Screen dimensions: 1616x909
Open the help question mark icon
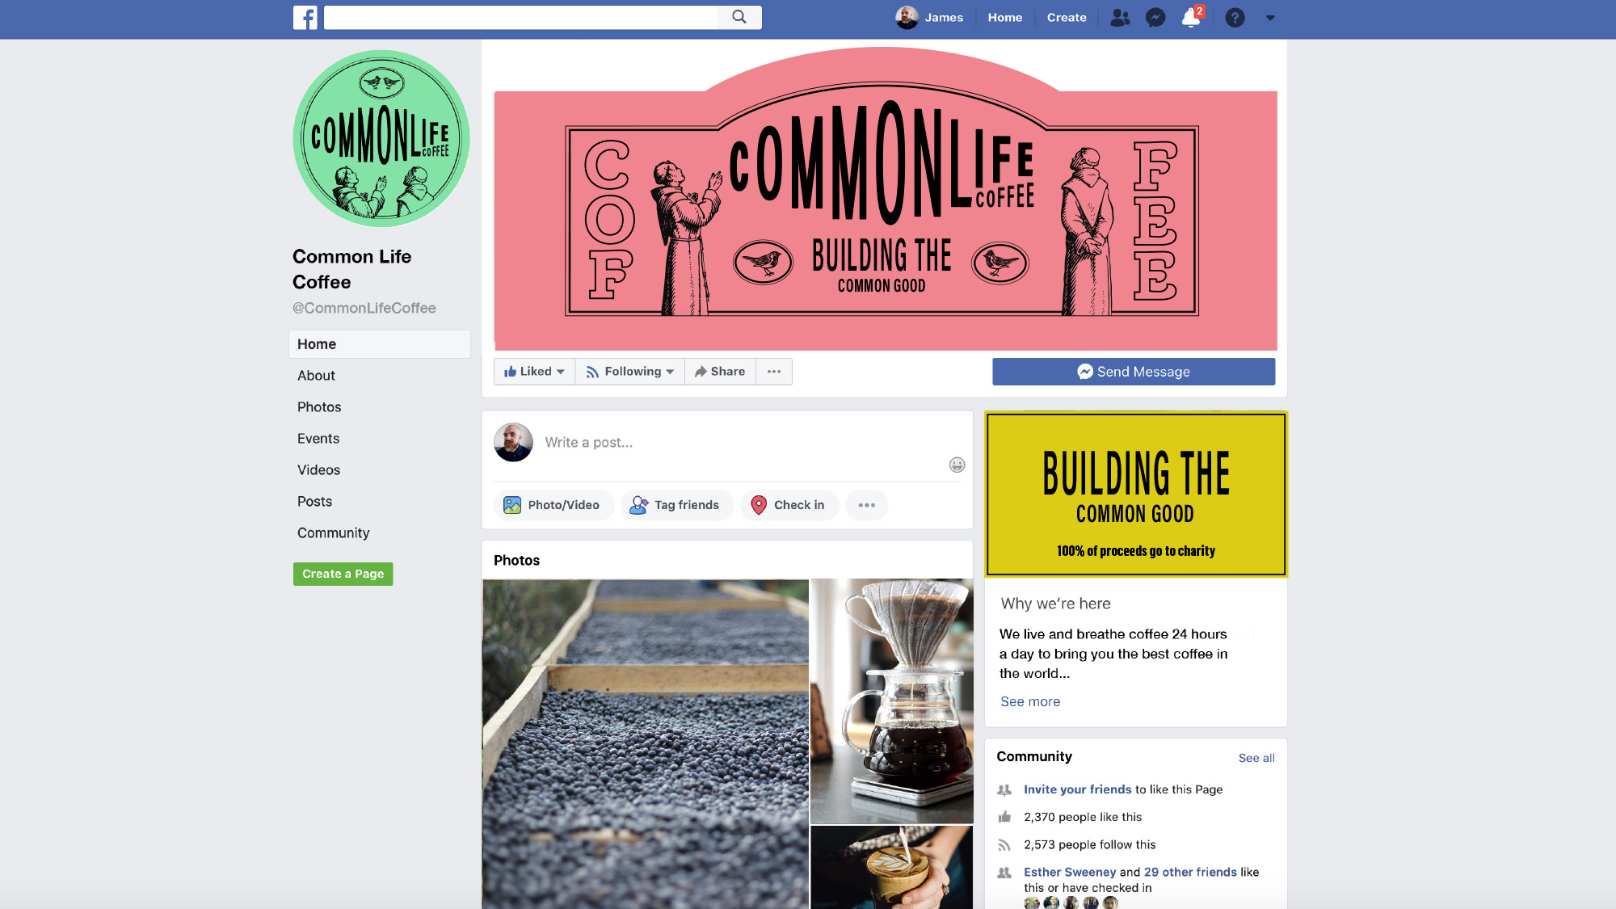coord(1235,17)
